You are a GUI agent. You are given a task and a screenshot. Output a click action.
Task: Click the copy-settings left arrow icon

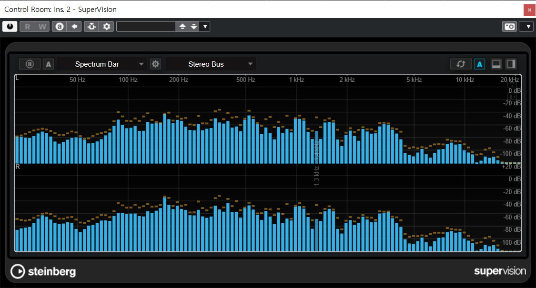[74, 27]
